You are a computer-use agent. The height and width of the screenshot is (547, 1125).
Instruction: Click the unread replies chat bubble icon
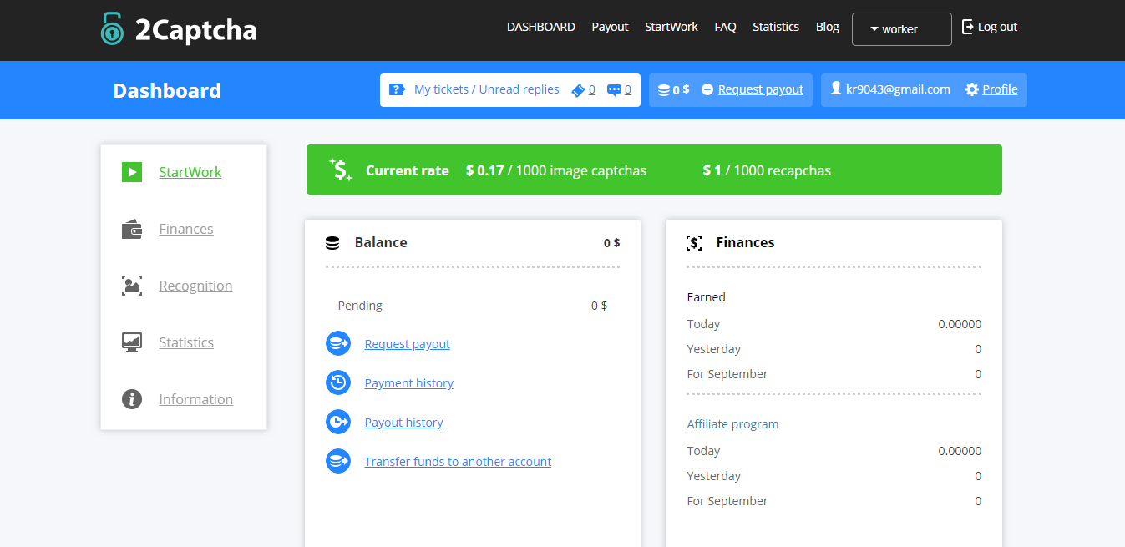pyautogui.click(x=614, y=90)
